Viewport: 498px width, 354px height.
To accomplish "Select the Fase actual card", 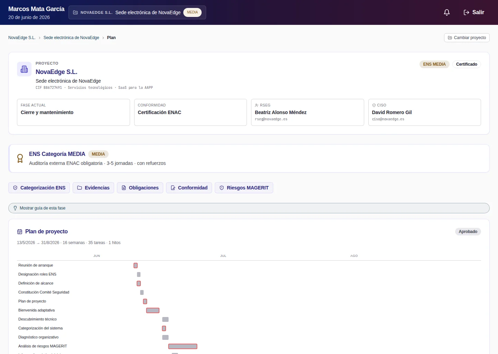I will pyautogui.click(x=73, y=112).
